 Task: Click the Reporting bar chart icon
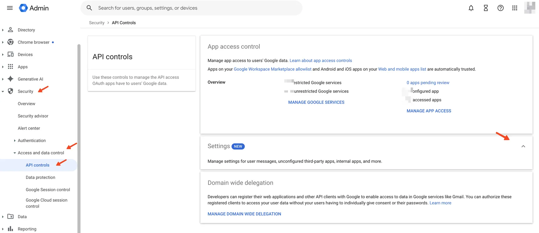click(10, 229)
